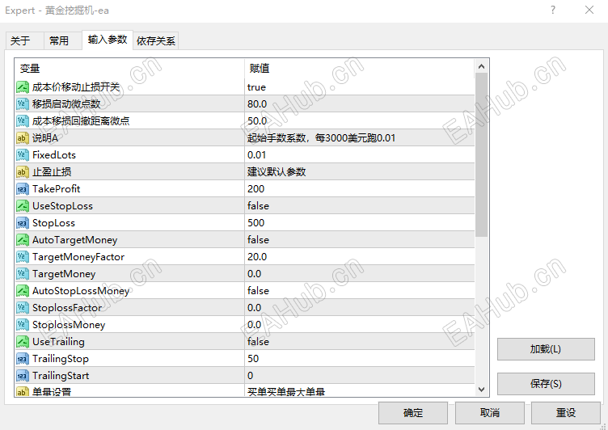Click the 重设 reset button
Screen dimensions: 608x430
(566, 413)
